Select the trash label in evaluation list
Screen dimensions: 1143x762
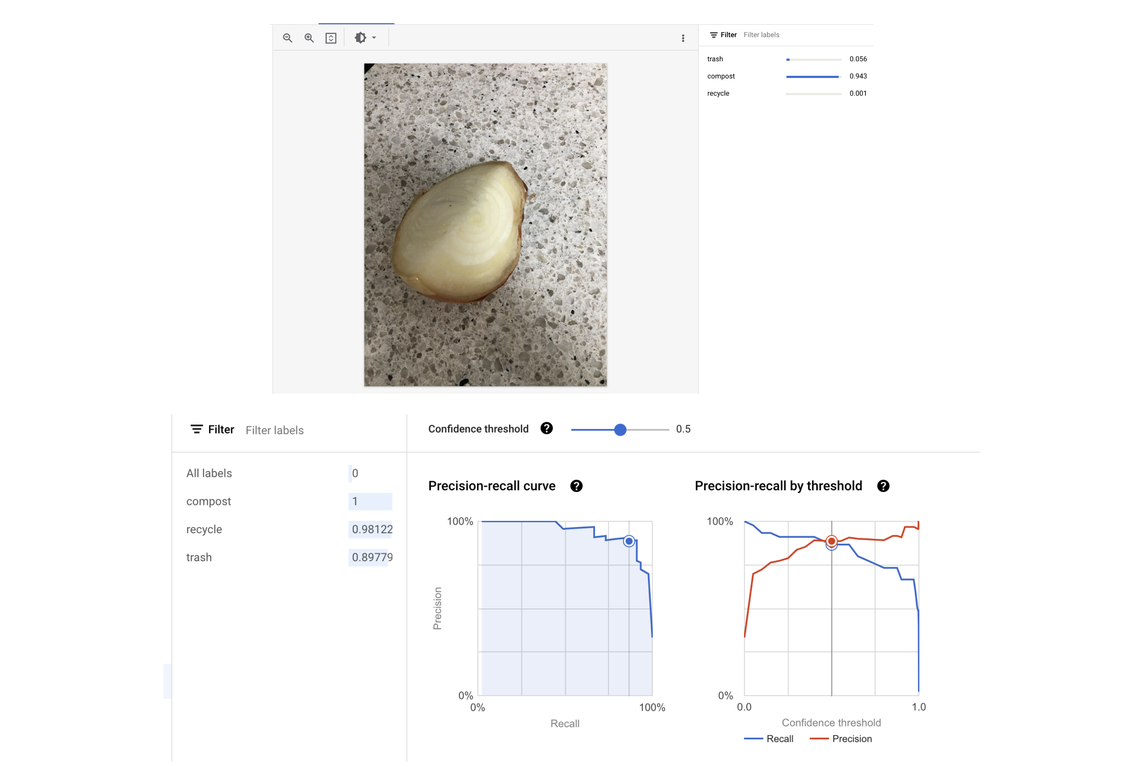click(x=199, y=558)
